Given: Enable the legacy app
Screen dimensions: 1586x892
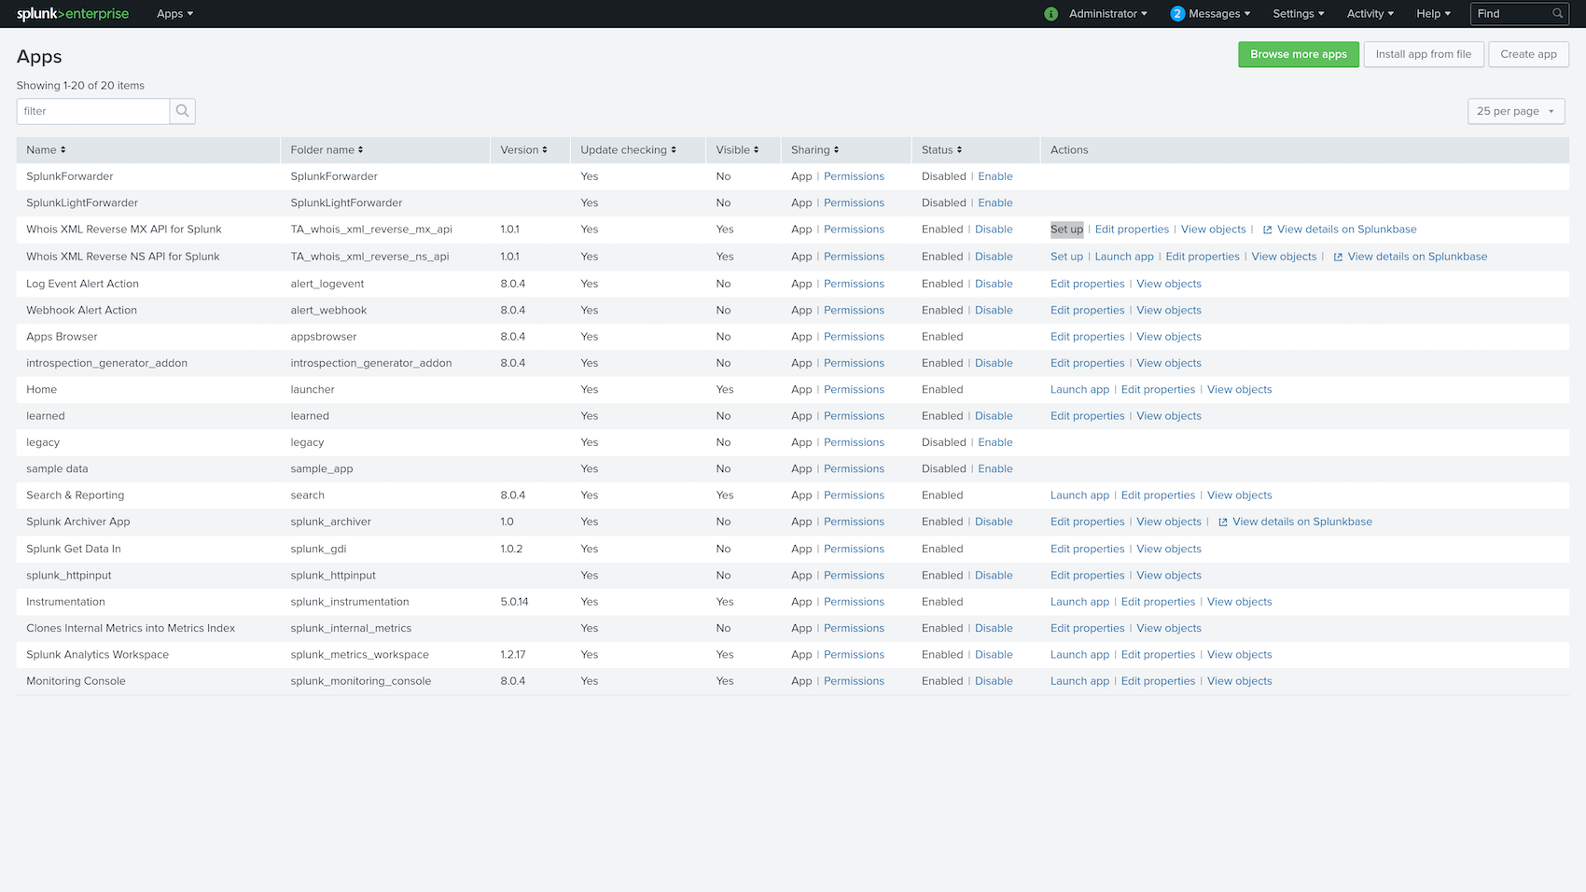Looking at the screenshot, I should [x=995, y=442].
